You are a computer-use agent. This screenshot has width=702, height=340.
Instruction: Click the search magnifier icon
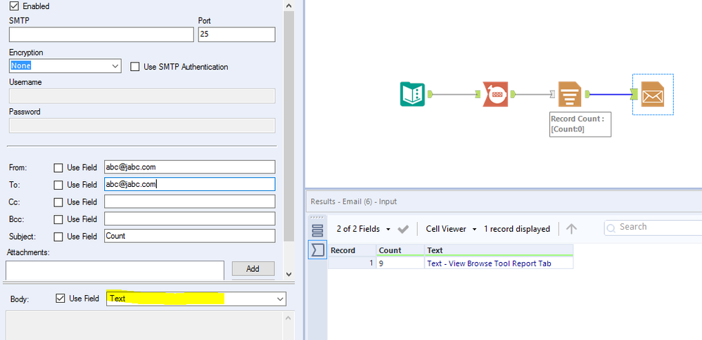point(611,228)
